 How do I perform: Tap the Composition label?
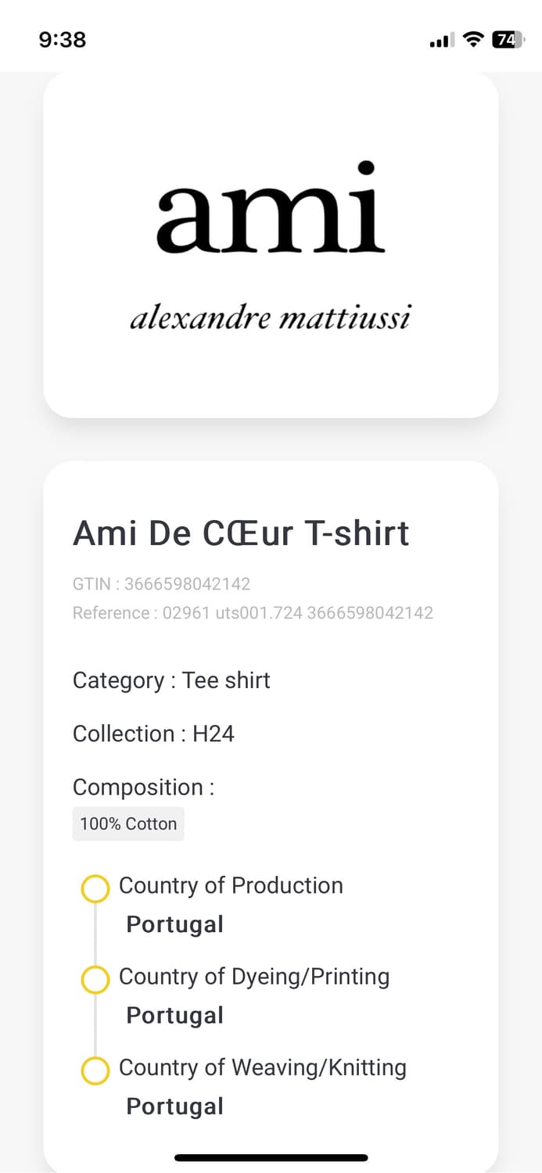(143, 787)
